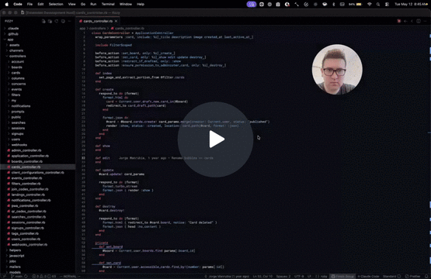This screenshot has width=431, height=279.
Task: Click the New Folder icon in explorer header
Action: (x=50, y=21)
